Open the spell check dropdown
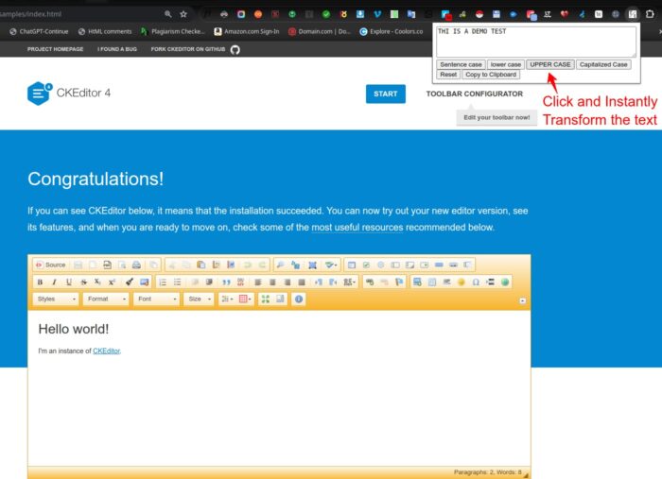The width and height of the screenshot is (662, 479). pos(331,265)
